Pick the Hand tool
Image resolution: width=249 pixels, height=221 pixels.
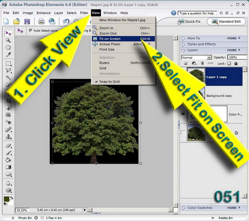pos(8,47)
